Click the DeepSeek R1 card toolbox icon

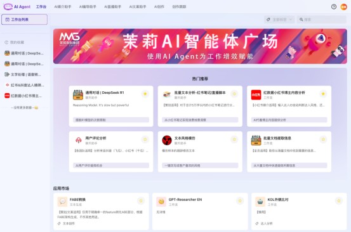pos(78,94)
